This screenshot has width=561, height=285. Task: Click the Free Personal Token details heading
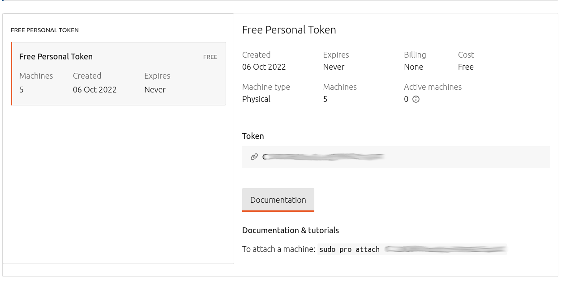[x=289, y=30]
